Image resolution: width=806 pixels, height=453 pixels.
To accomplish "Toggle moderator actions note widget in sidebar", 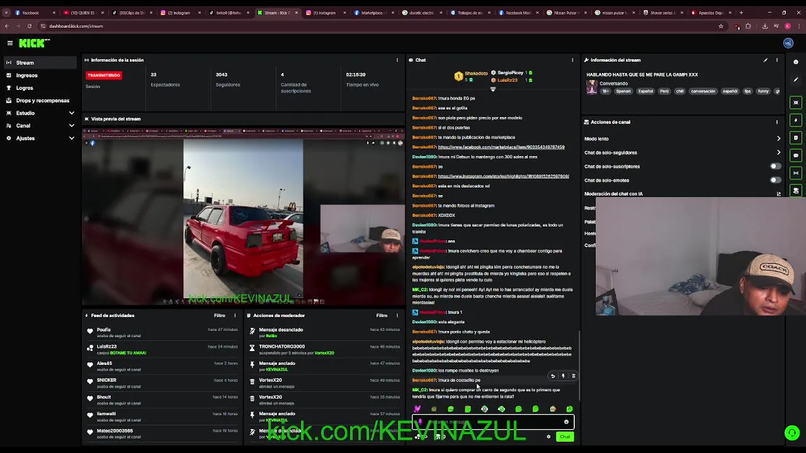I will point(796,138).
